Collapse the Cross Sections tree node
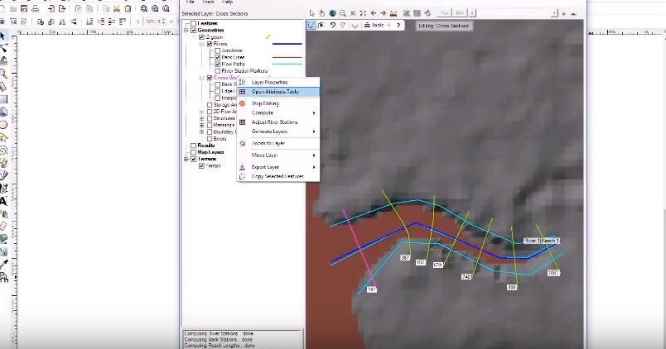The width and height of the screenshot is (666, 349). (x=202, y=78)
